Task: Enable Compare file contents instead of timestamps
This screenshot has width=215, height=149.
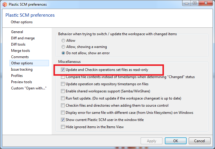Action: click(63, 77)
